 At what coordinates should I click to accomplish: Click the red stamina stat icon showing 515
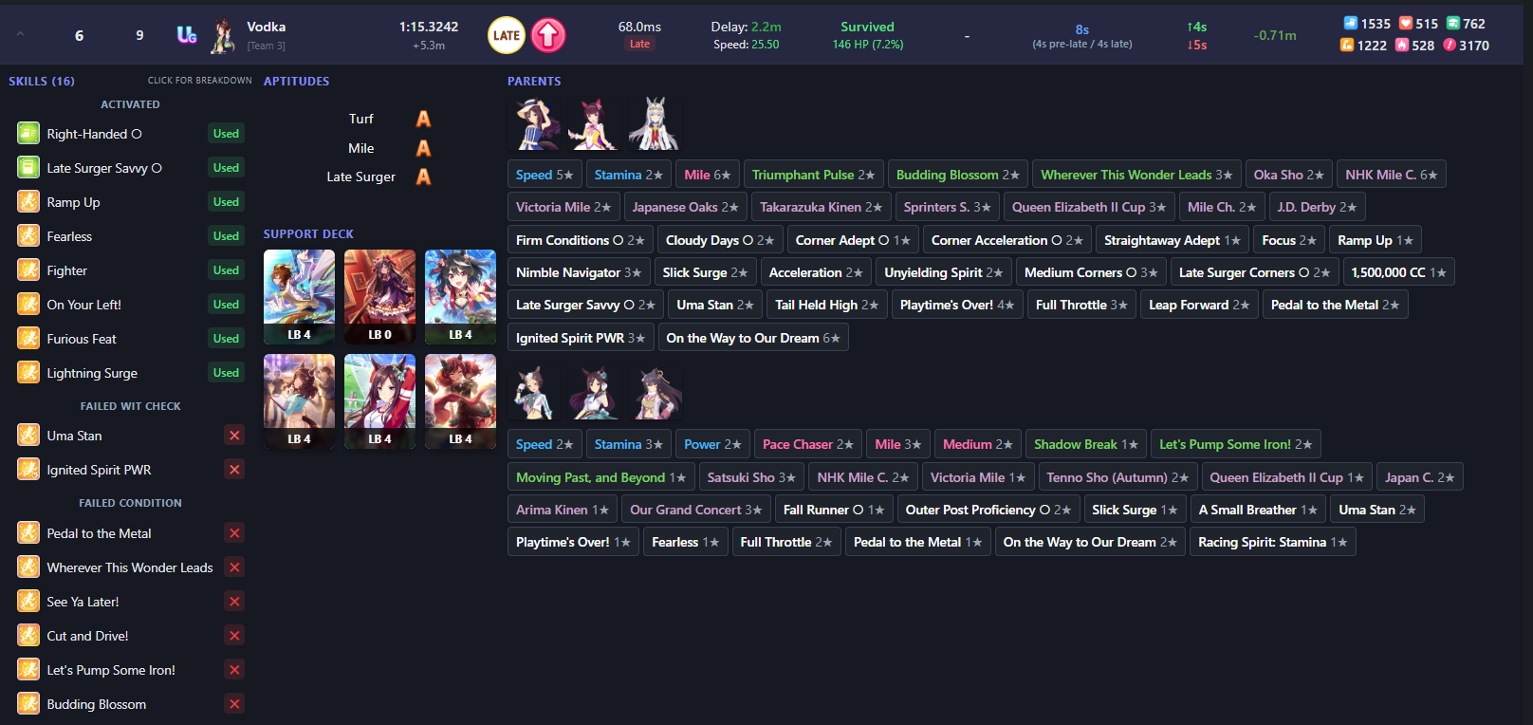click(1406, 24)
